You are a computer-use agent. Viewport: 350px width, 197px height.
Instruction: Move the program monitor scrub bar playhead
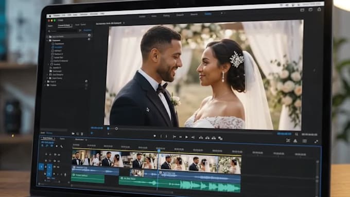pyautogui.click(x=108, y=129)
